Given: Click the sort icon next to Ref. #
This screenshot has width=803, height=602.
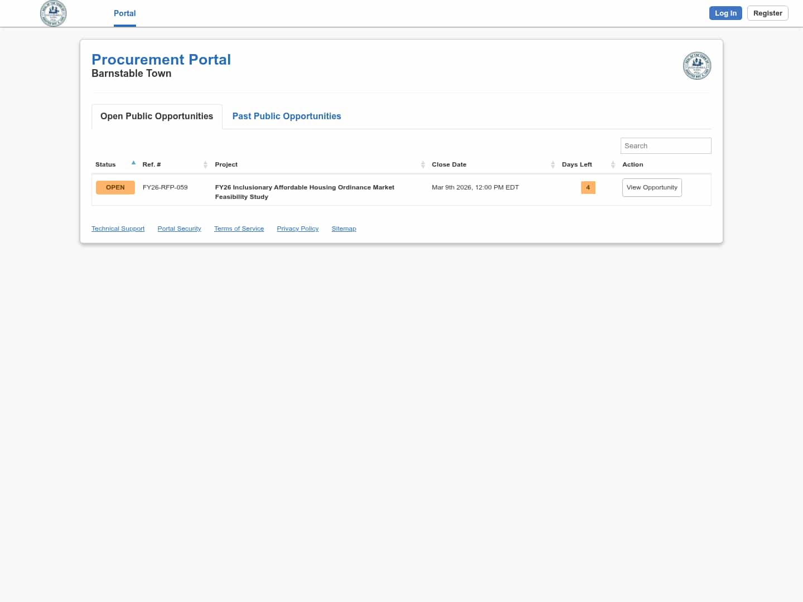Looking at the screenshot, I should (x=205, y=164).
